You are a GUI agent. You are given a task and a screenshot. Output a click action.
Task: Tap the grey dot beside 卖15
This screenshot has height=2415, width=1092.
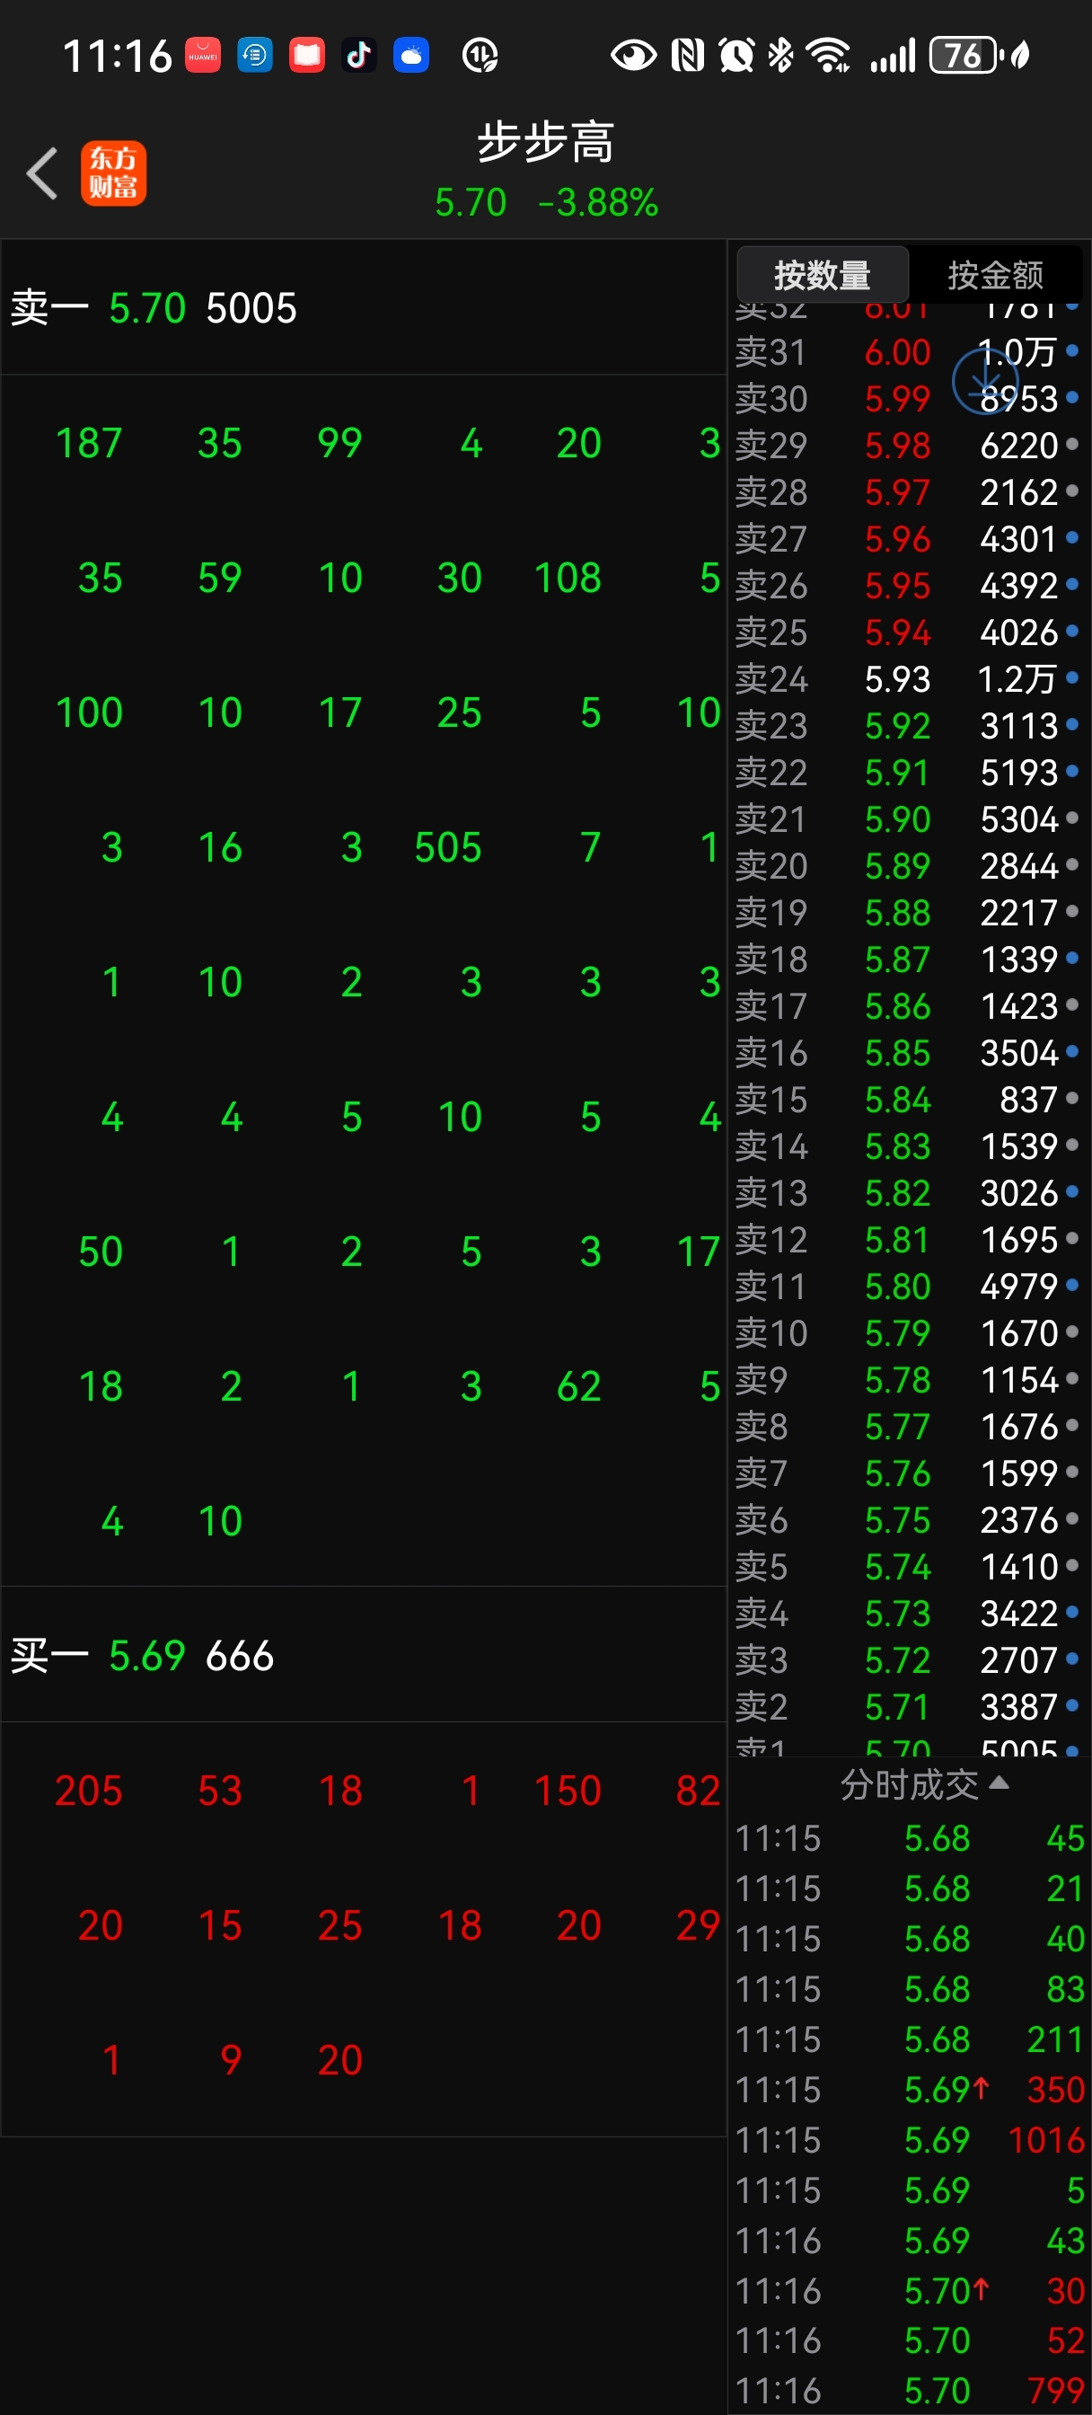coord(1072,1098)
